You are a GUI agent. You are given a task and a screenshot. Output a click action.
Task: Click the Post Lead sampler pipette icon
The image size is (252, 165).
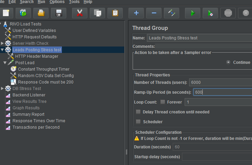pyautogui.click(x=11, y=62)
